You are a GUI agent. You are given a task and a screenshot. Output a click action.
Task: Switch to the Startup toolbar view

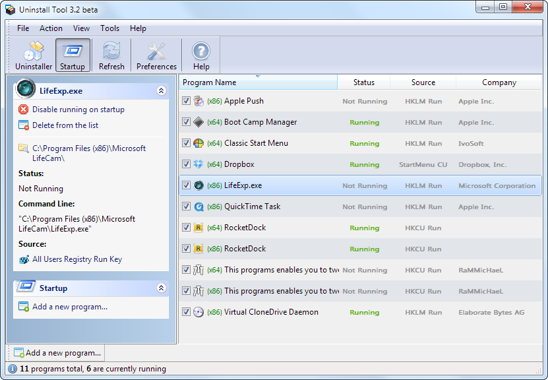point(73,55)
